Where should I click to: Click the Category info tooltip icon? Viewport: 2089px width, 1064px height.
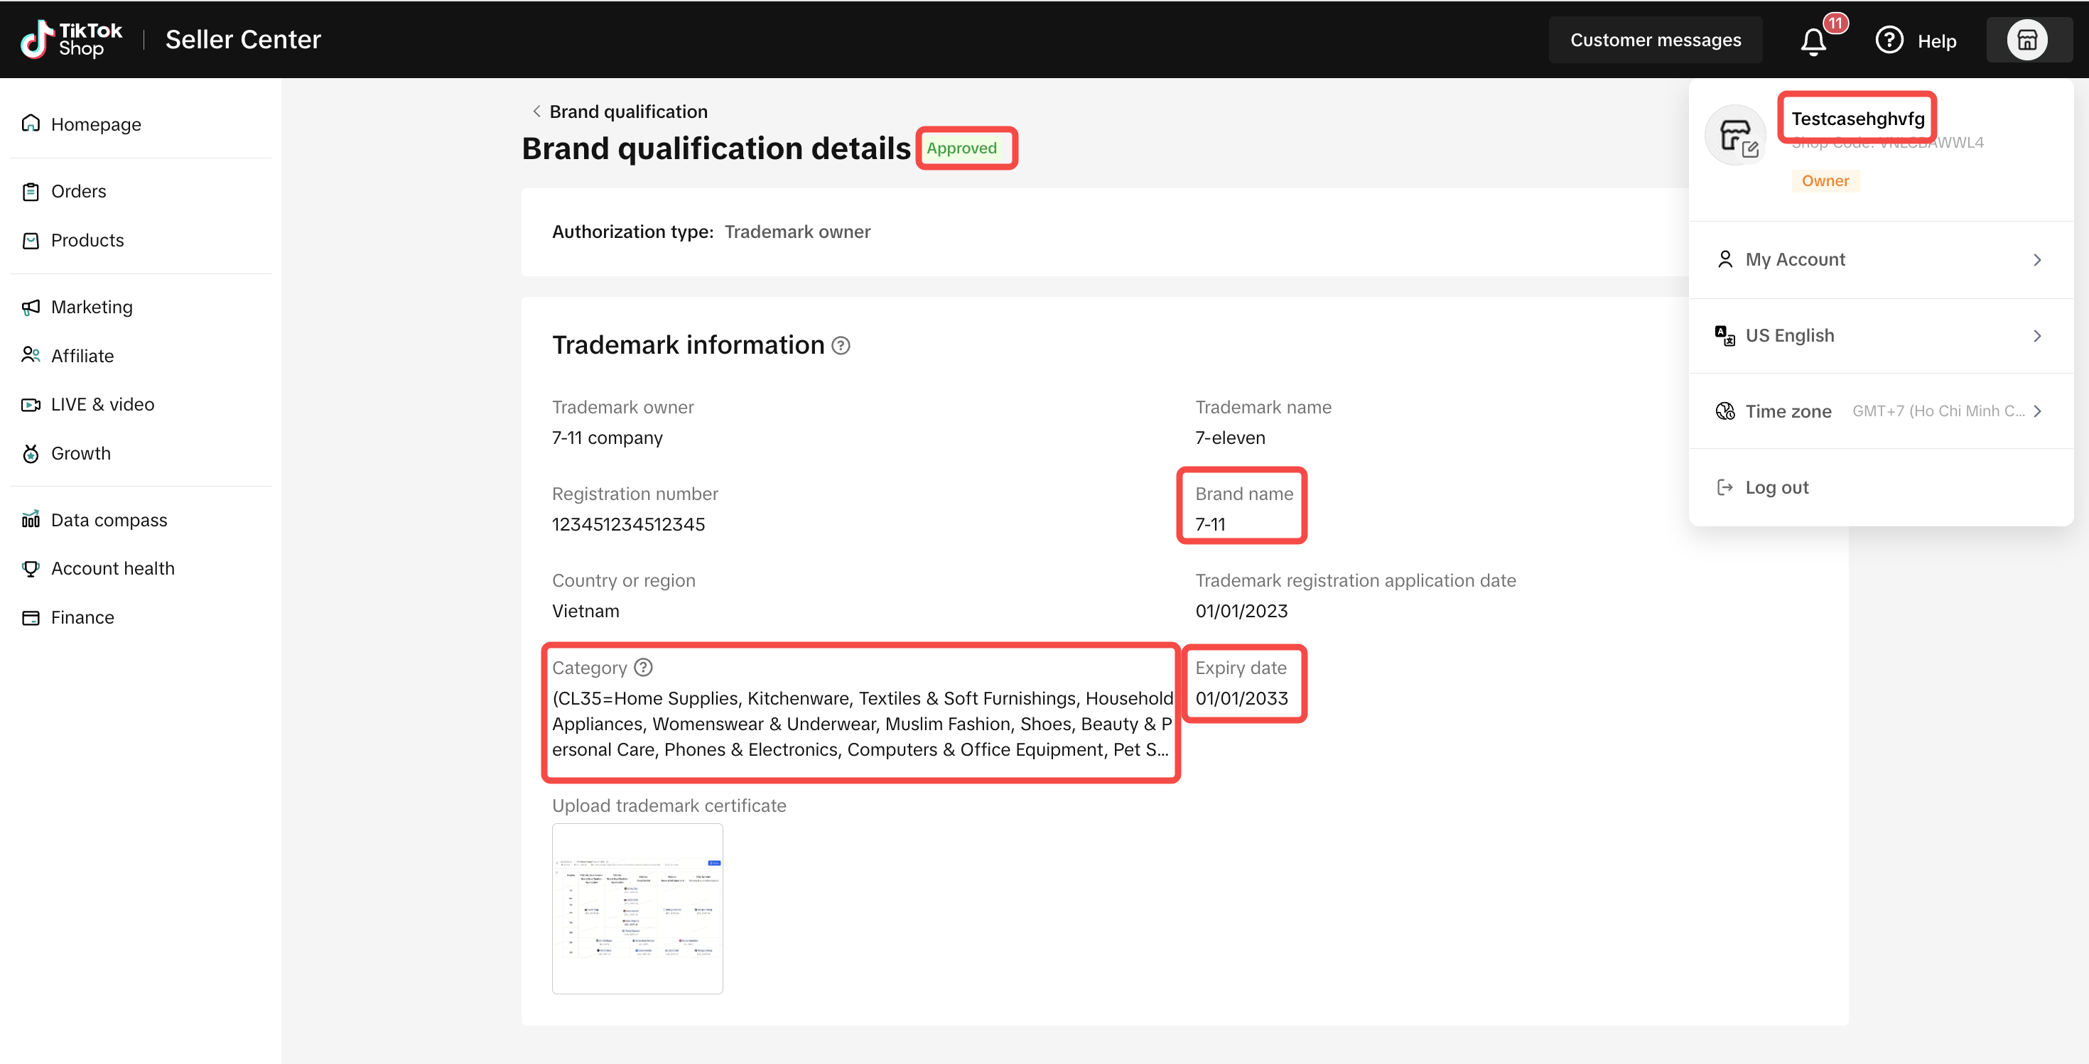click(643, 668)
